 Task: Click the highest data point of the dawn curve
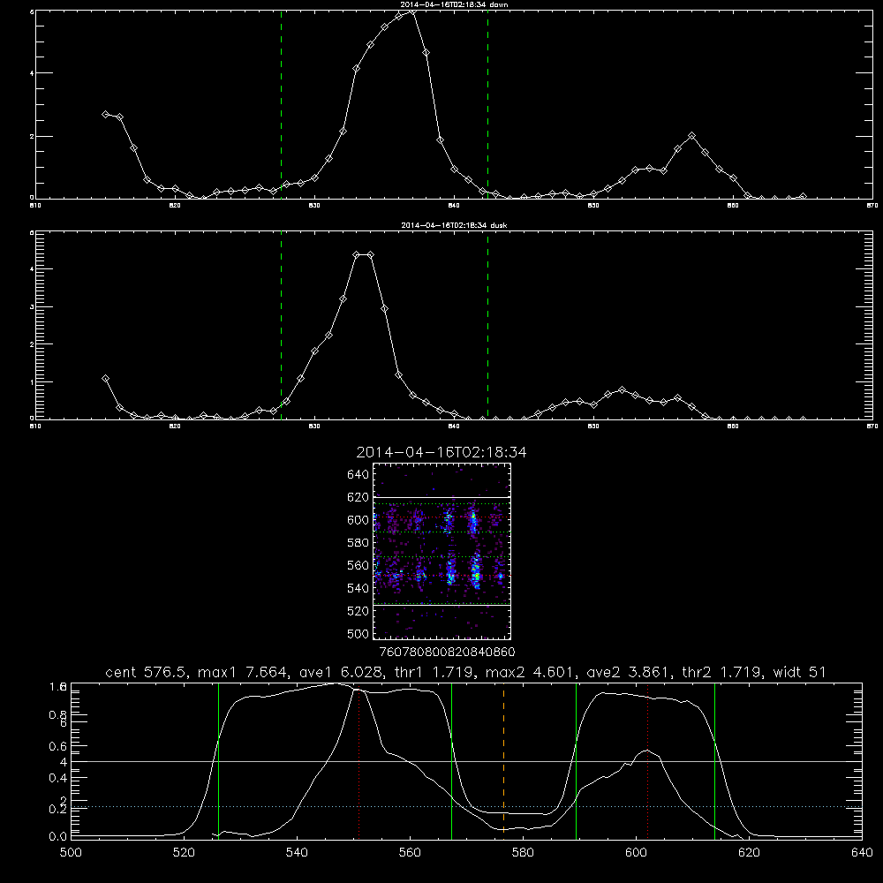pos(412,11)
